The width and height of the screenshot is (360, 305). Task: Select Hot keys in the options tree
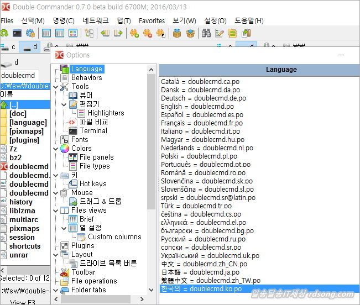pos(92,184)
